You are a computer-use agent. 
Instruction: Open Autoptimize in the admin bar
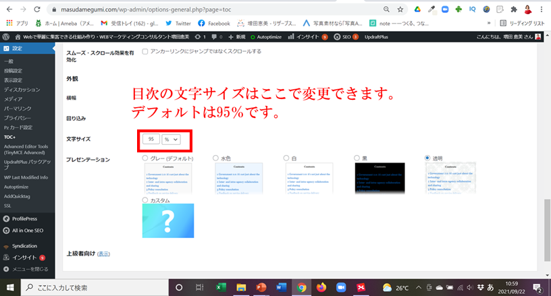[266, 37]
